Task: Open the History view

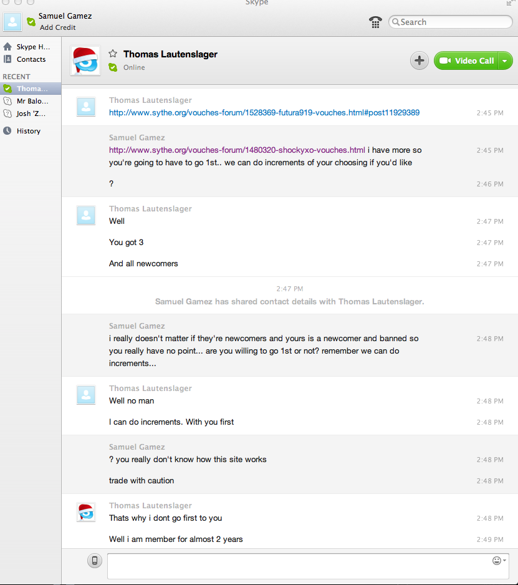Action: [28, 131]
